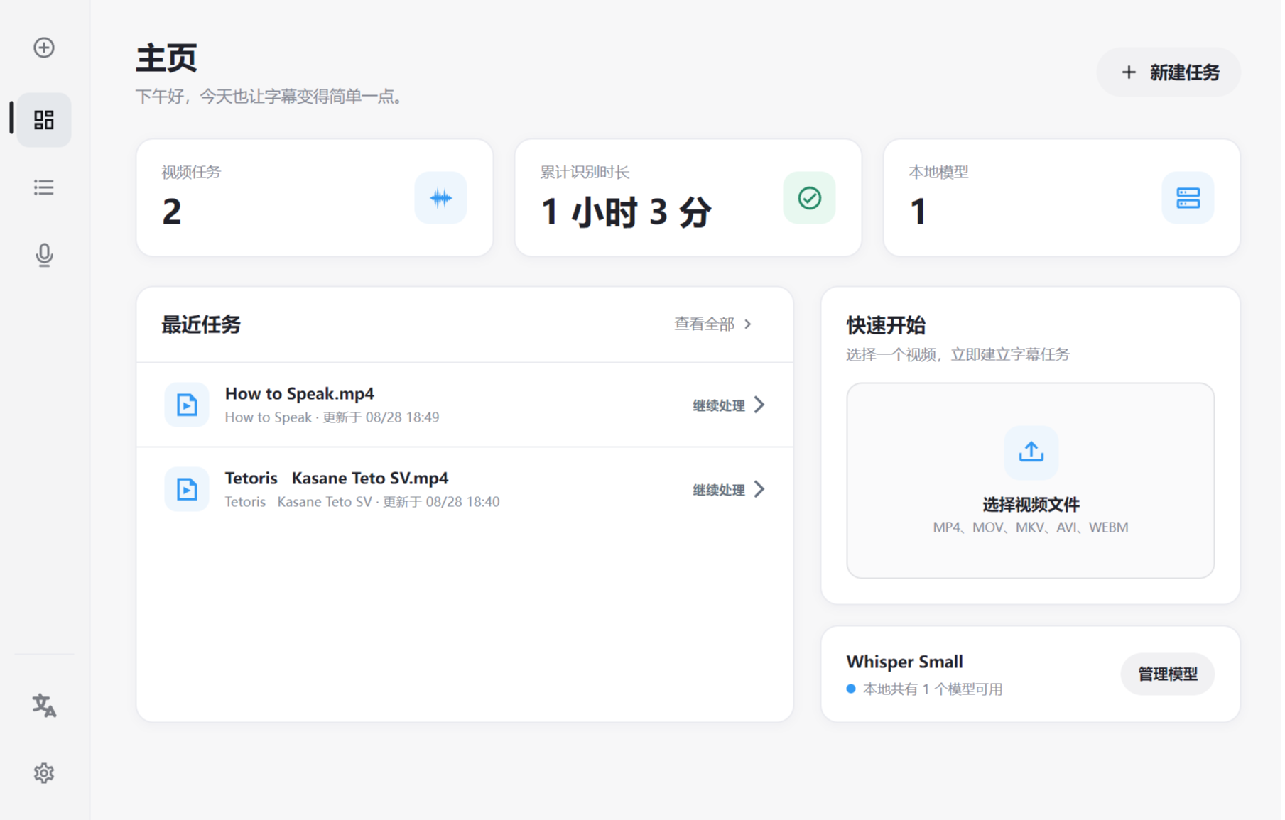
Task: Click the server icon on 本地模型 card
Action: tap(1188, 197)
